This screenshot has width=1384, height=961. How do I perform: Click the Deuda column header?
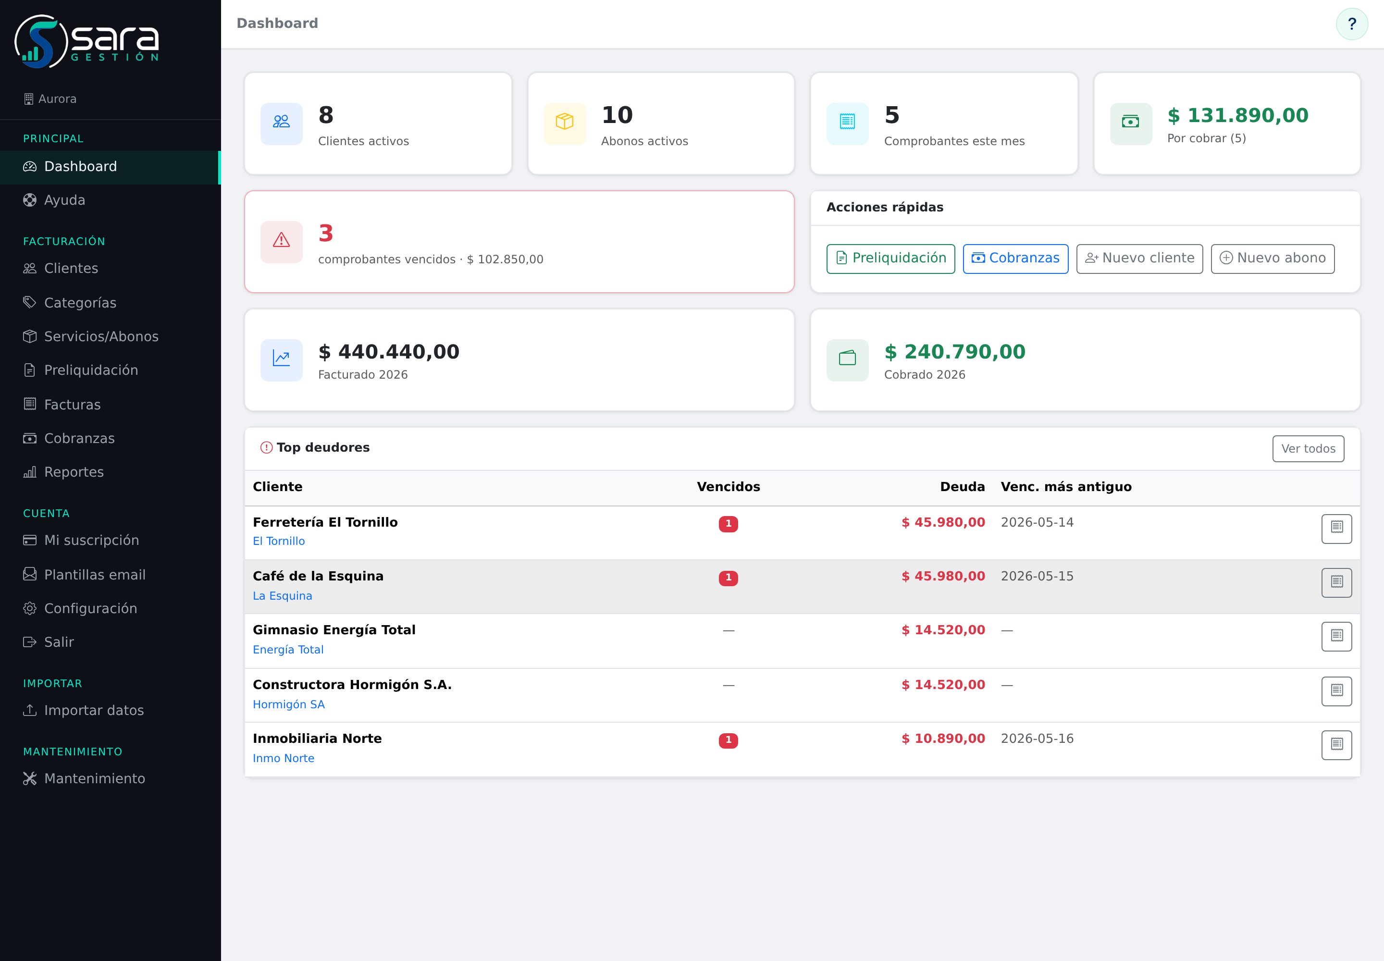[963, 487]
